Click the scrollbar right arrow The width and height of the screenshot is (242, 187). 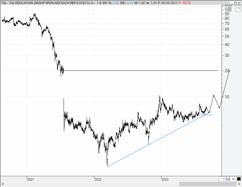point(239,184)
